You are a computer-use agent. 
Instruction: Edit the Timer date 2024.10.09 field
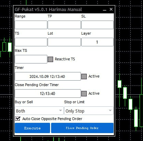pyautogui.click(x=48, y=76)
